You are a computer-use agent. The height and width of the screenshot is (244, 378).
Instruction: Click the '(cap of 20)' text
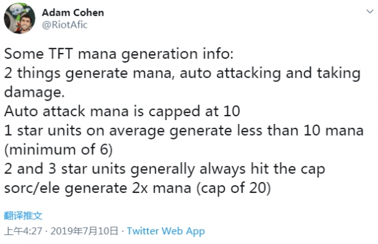234,188
